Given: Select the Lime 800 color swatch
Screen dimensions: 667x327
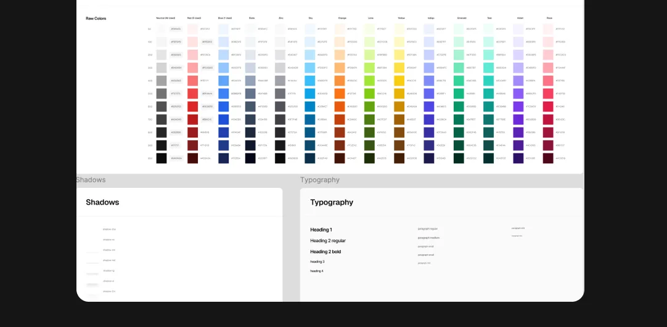Looking at the screenshot, I should (x=369, y=132).
